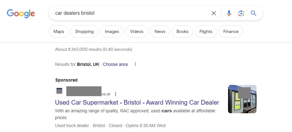Open the Flights tab
This screenshot has width=292, height=132.
coord(206,31)
